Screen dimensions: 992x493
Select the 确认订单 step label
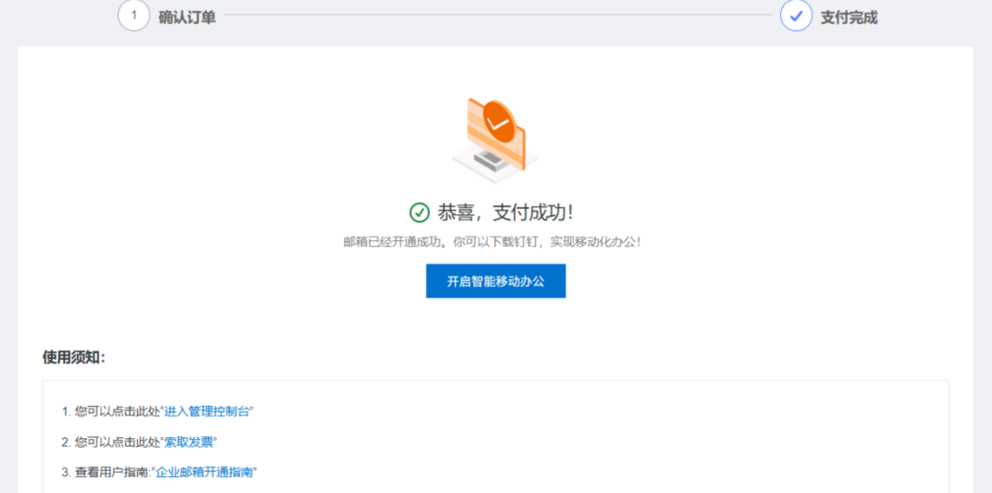(187, 17)
